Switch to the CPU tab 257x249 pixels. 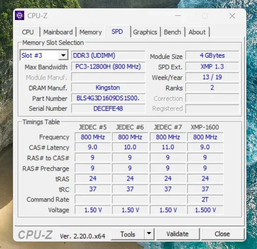point(28,32)
